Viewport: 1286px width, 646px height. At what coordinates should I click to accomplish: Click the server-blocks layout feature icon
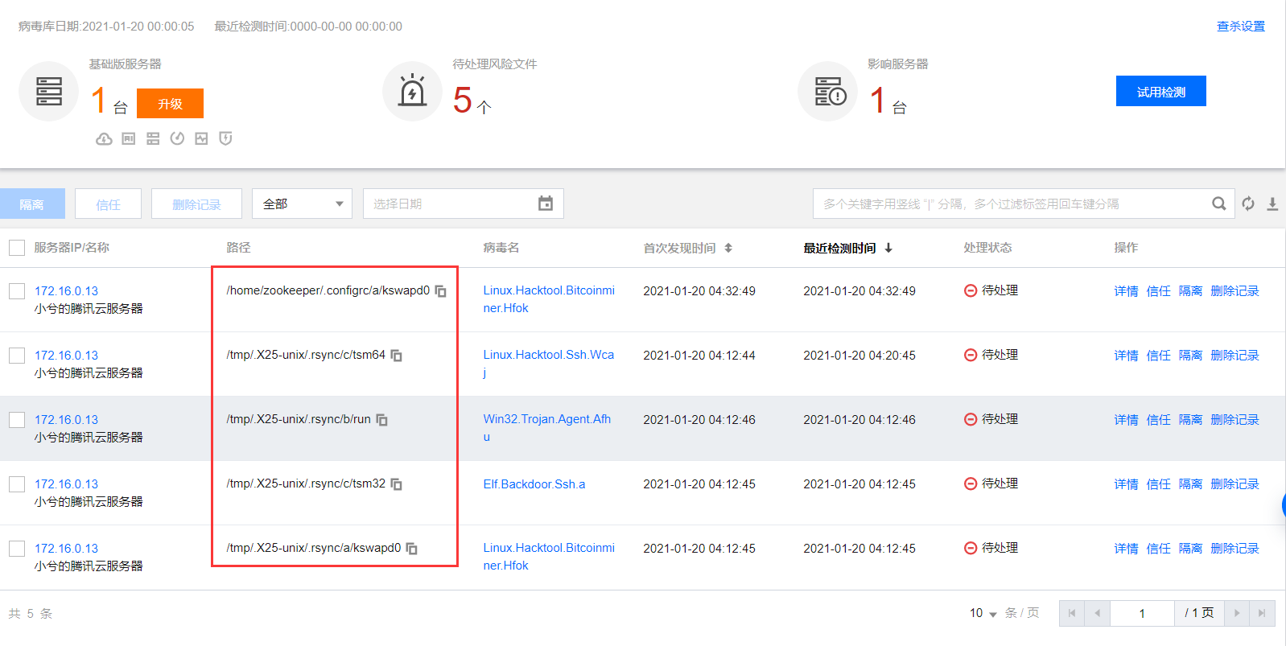pos(153,138)
